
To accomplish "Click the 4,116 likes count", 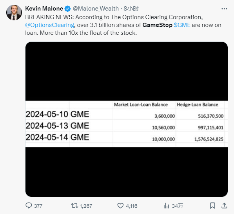I will click(131, 206).
